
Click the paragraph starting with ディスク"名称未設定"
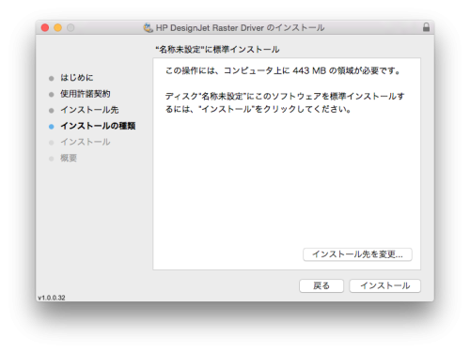[x=285, y=102]
